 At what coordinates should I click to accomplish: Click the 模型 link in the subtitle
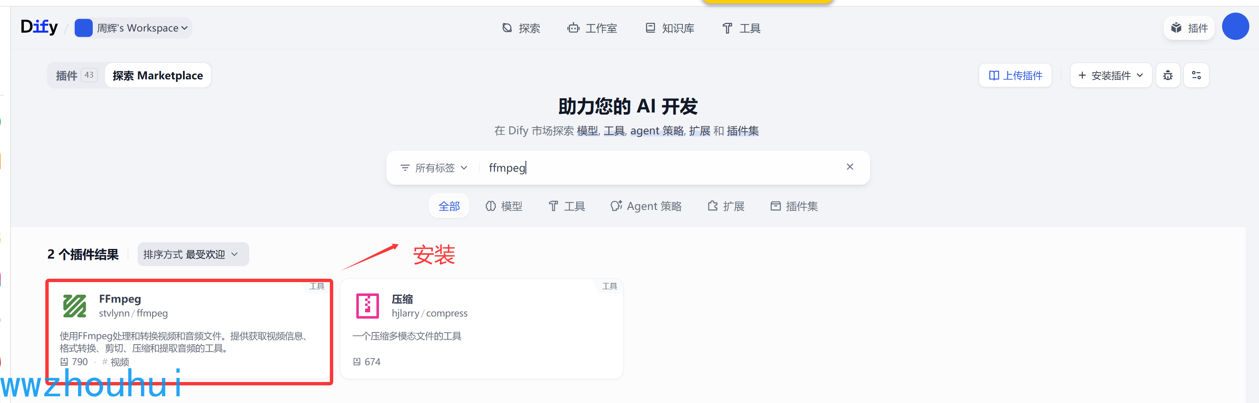click(587, 131)
